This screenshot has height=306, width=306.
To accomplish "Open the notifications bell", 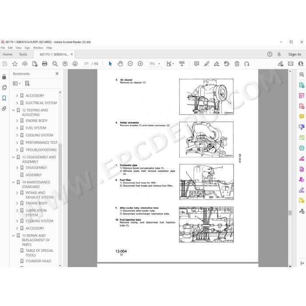I will click(279, 54).
